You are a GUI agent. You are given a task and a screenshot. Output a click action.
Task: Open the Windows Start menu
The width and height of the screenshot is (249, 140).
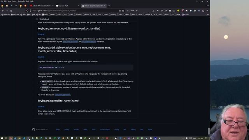pyautogui.click(x=2, y=138)
